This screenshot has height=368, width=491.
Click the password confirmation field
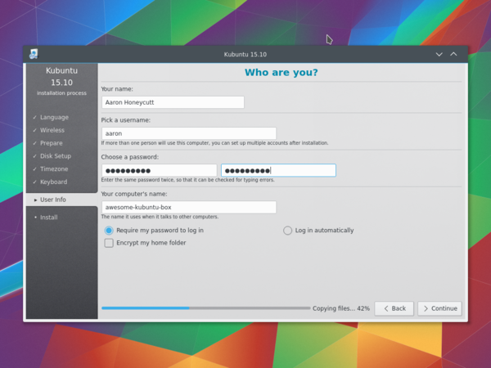pos(278,171)
